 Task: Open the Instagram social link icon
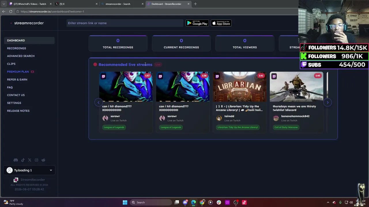pyautogui.click(x=36, y=160)
